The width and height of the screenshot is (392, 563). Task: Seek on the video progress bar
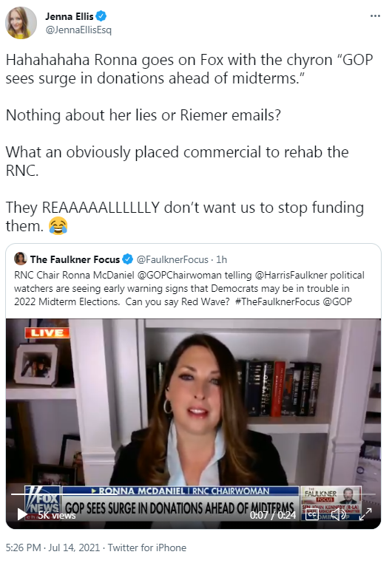coord(193,494)
